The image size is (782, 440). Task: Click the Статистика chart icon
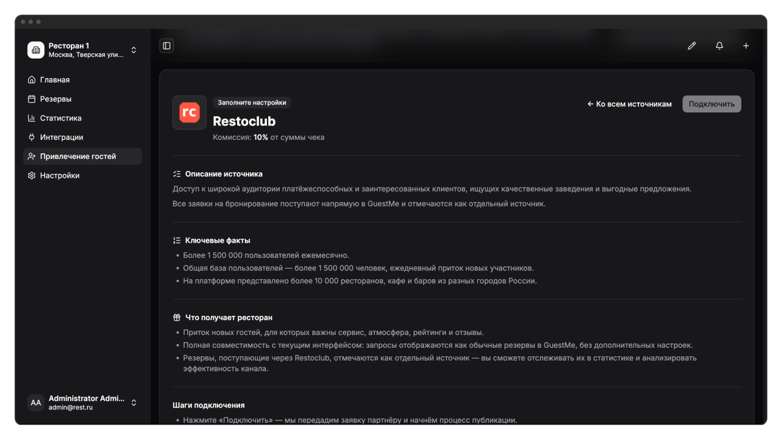click(32, 118)
